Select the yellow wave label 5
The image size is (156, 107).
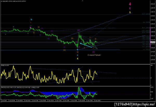pos(130,12)
